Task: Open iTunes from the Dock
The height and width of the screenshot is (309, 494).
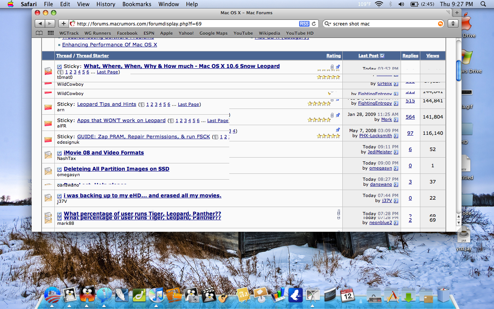Action: 156,295
